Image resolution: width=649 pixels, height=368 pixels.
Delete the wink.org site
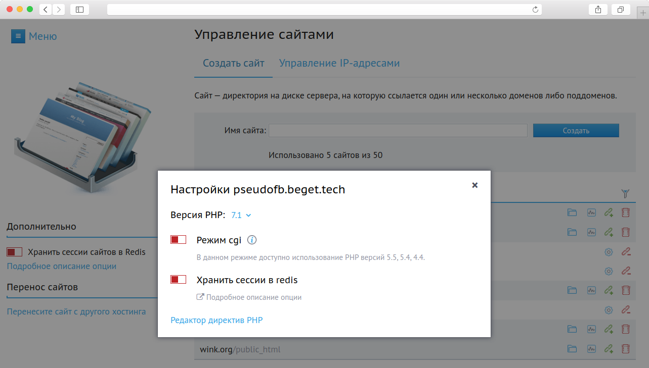(x=626, y=349)
